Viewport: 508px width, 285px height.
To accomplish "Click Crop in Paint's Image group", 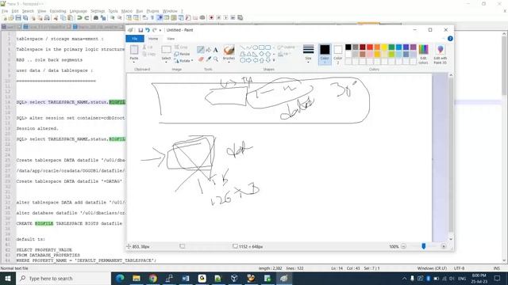I will pyautogui.click(x=181, y=47).
